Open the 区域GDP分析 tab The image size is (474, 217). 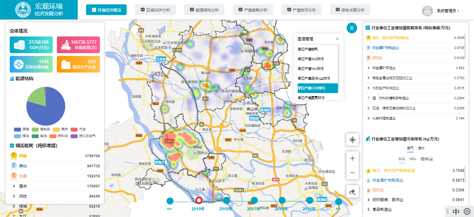(155, 10)
